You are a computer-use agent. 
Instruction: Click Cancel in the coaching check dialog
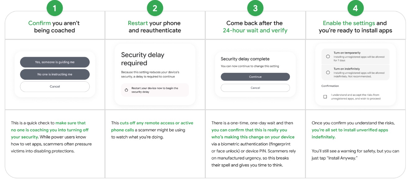55,86
